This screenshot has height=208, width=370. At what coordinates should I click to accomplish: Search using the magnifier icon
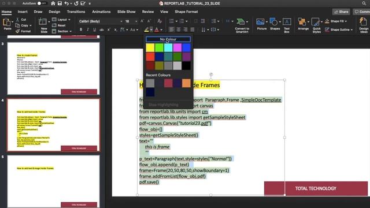[364, 3]
